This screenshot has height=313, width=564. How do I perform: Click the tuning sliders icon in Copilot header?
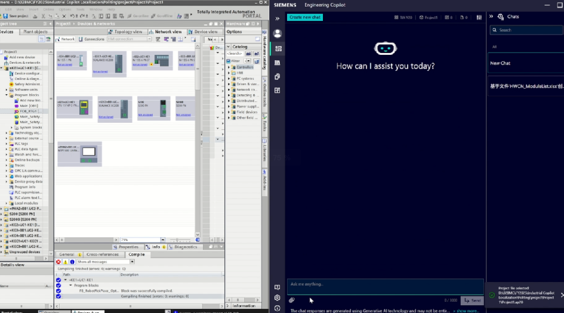click(479, 17)
